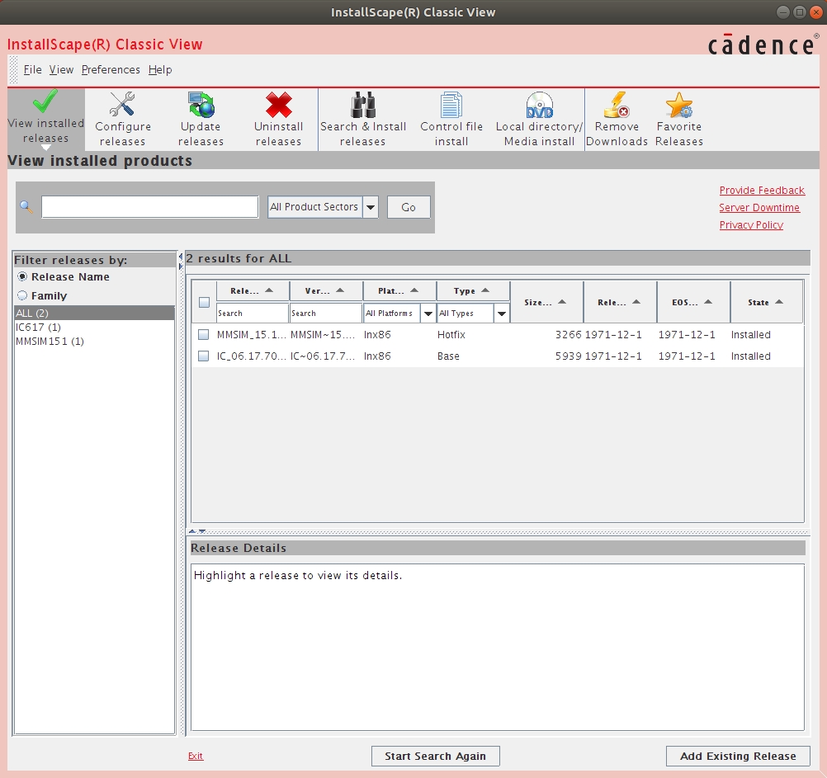Sort by Platform column arrow
This screenshot has width=827, height=778.
tap(414, 290)
